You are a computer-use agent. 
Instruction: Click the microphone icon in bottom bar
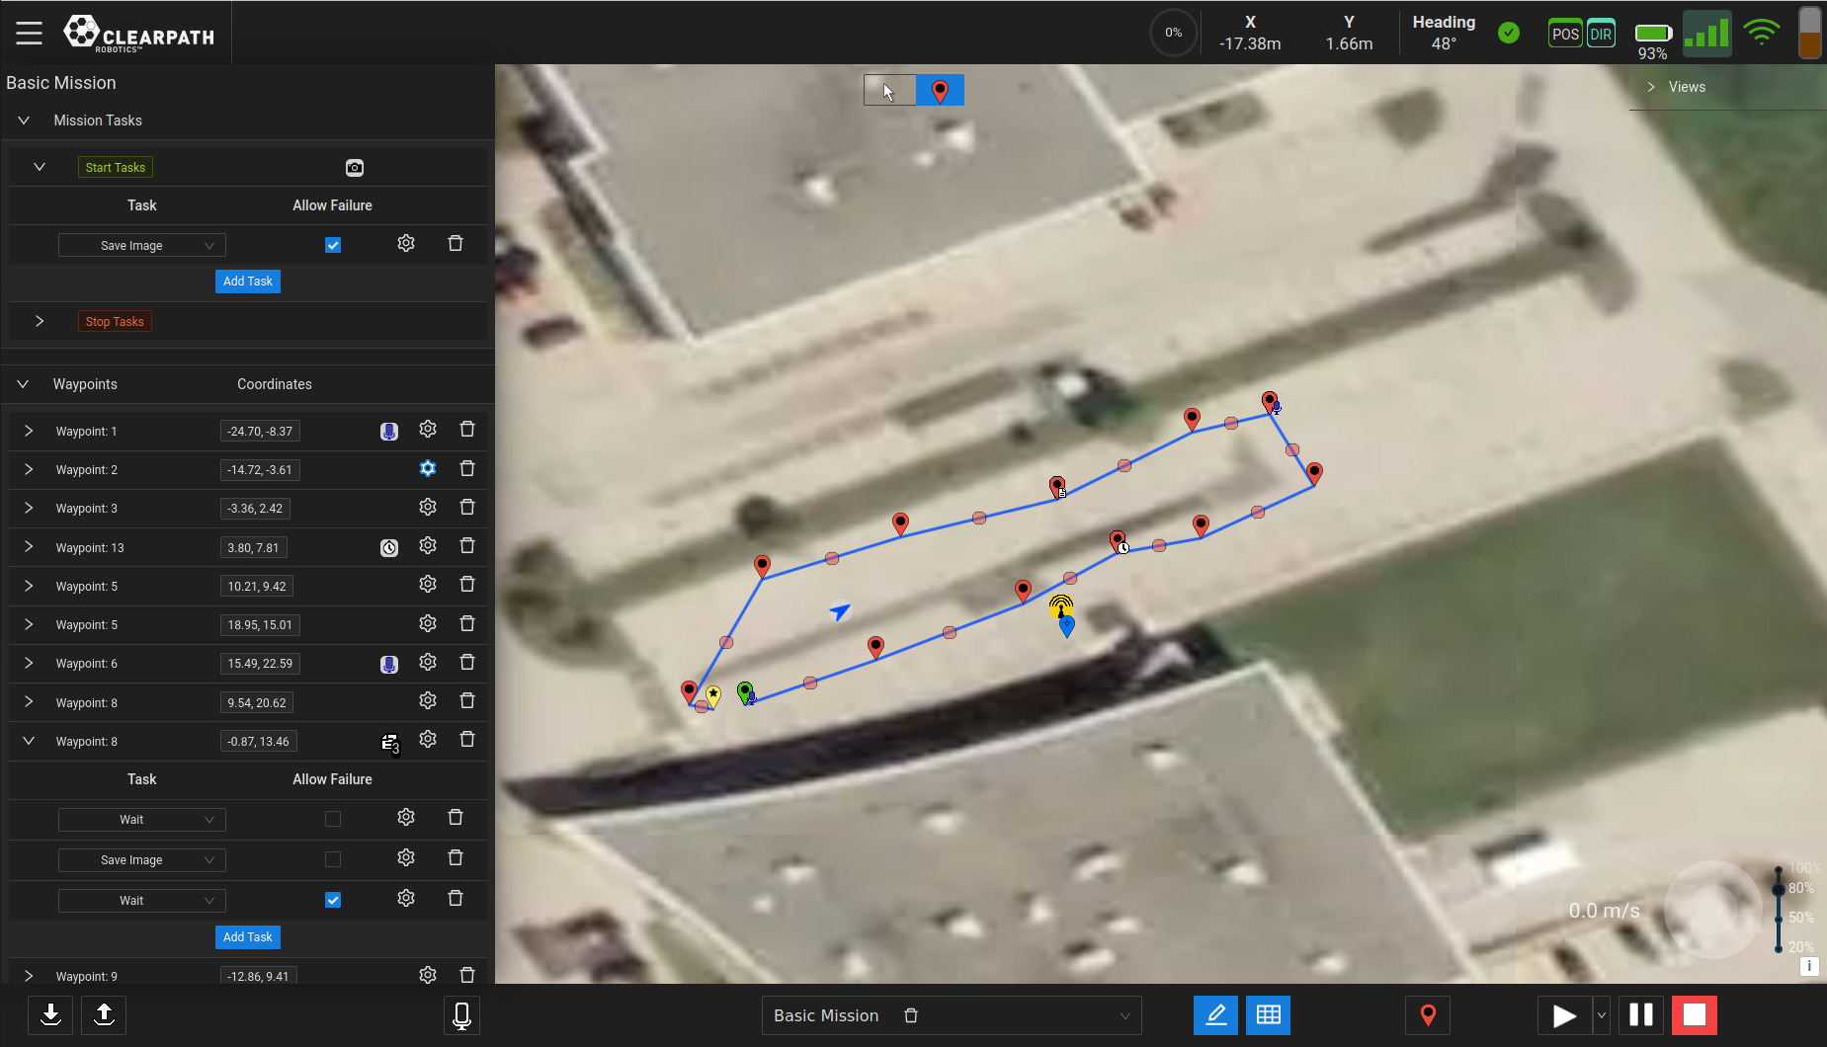[x=461, y=1015]
